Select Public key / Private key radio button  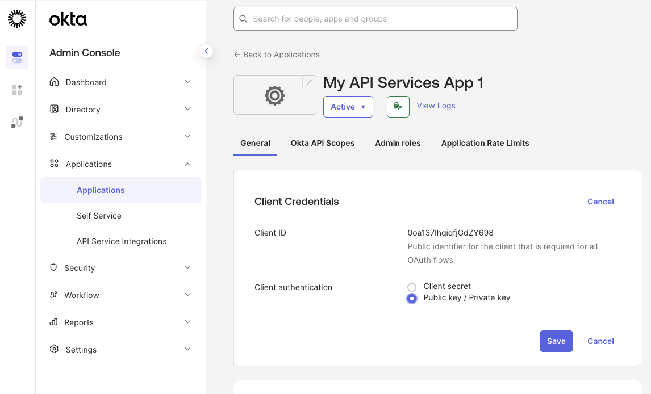pos(412,299)
